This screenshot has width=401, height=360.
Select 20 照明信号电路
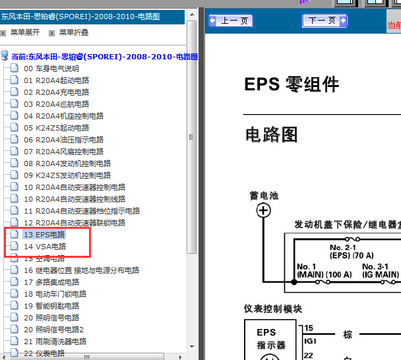pos(51,318)
